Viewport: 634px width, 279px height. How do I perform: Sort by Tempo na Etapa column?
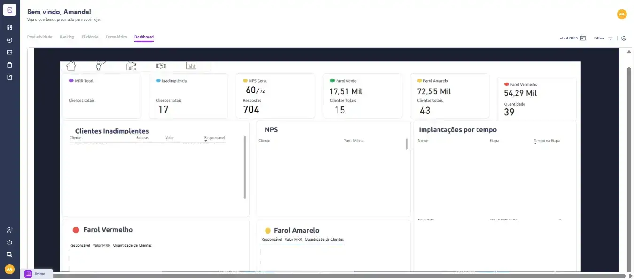click(547, 141)
